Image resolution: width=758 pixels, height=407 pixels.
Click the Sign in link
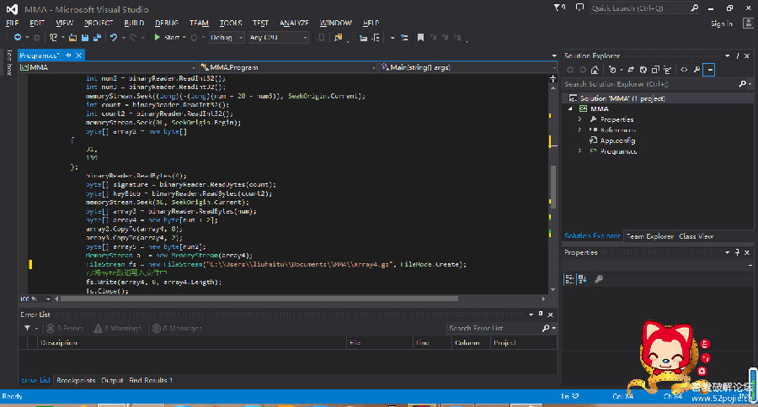[x=722, y=24]
